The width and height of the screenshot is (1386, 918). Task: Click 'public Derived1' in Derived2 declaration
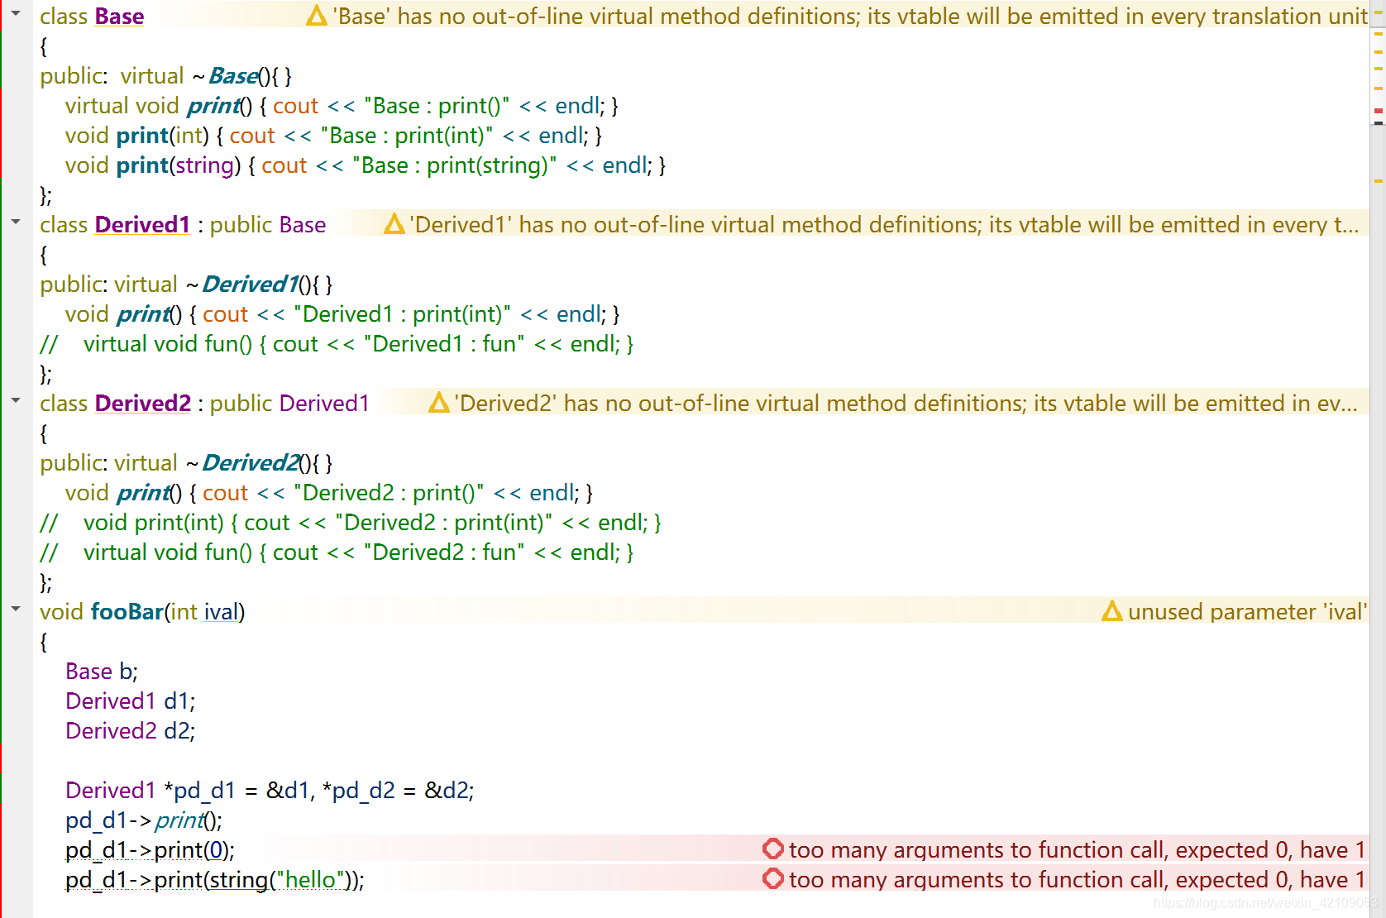tap(289, 404)
